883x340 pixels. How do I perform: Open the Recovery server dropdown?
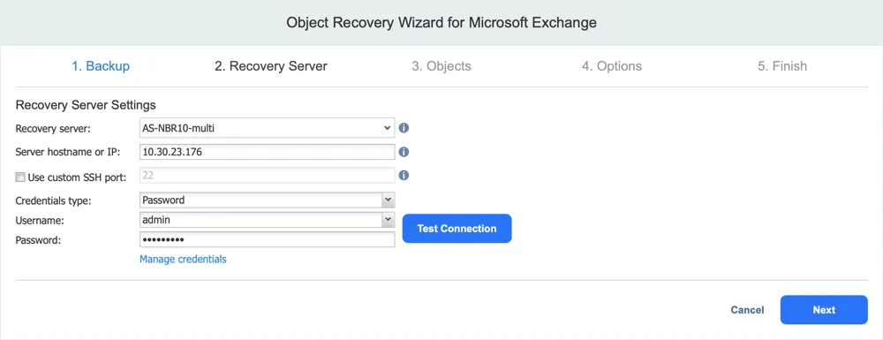pyautogui.click(x=267, y=128)
